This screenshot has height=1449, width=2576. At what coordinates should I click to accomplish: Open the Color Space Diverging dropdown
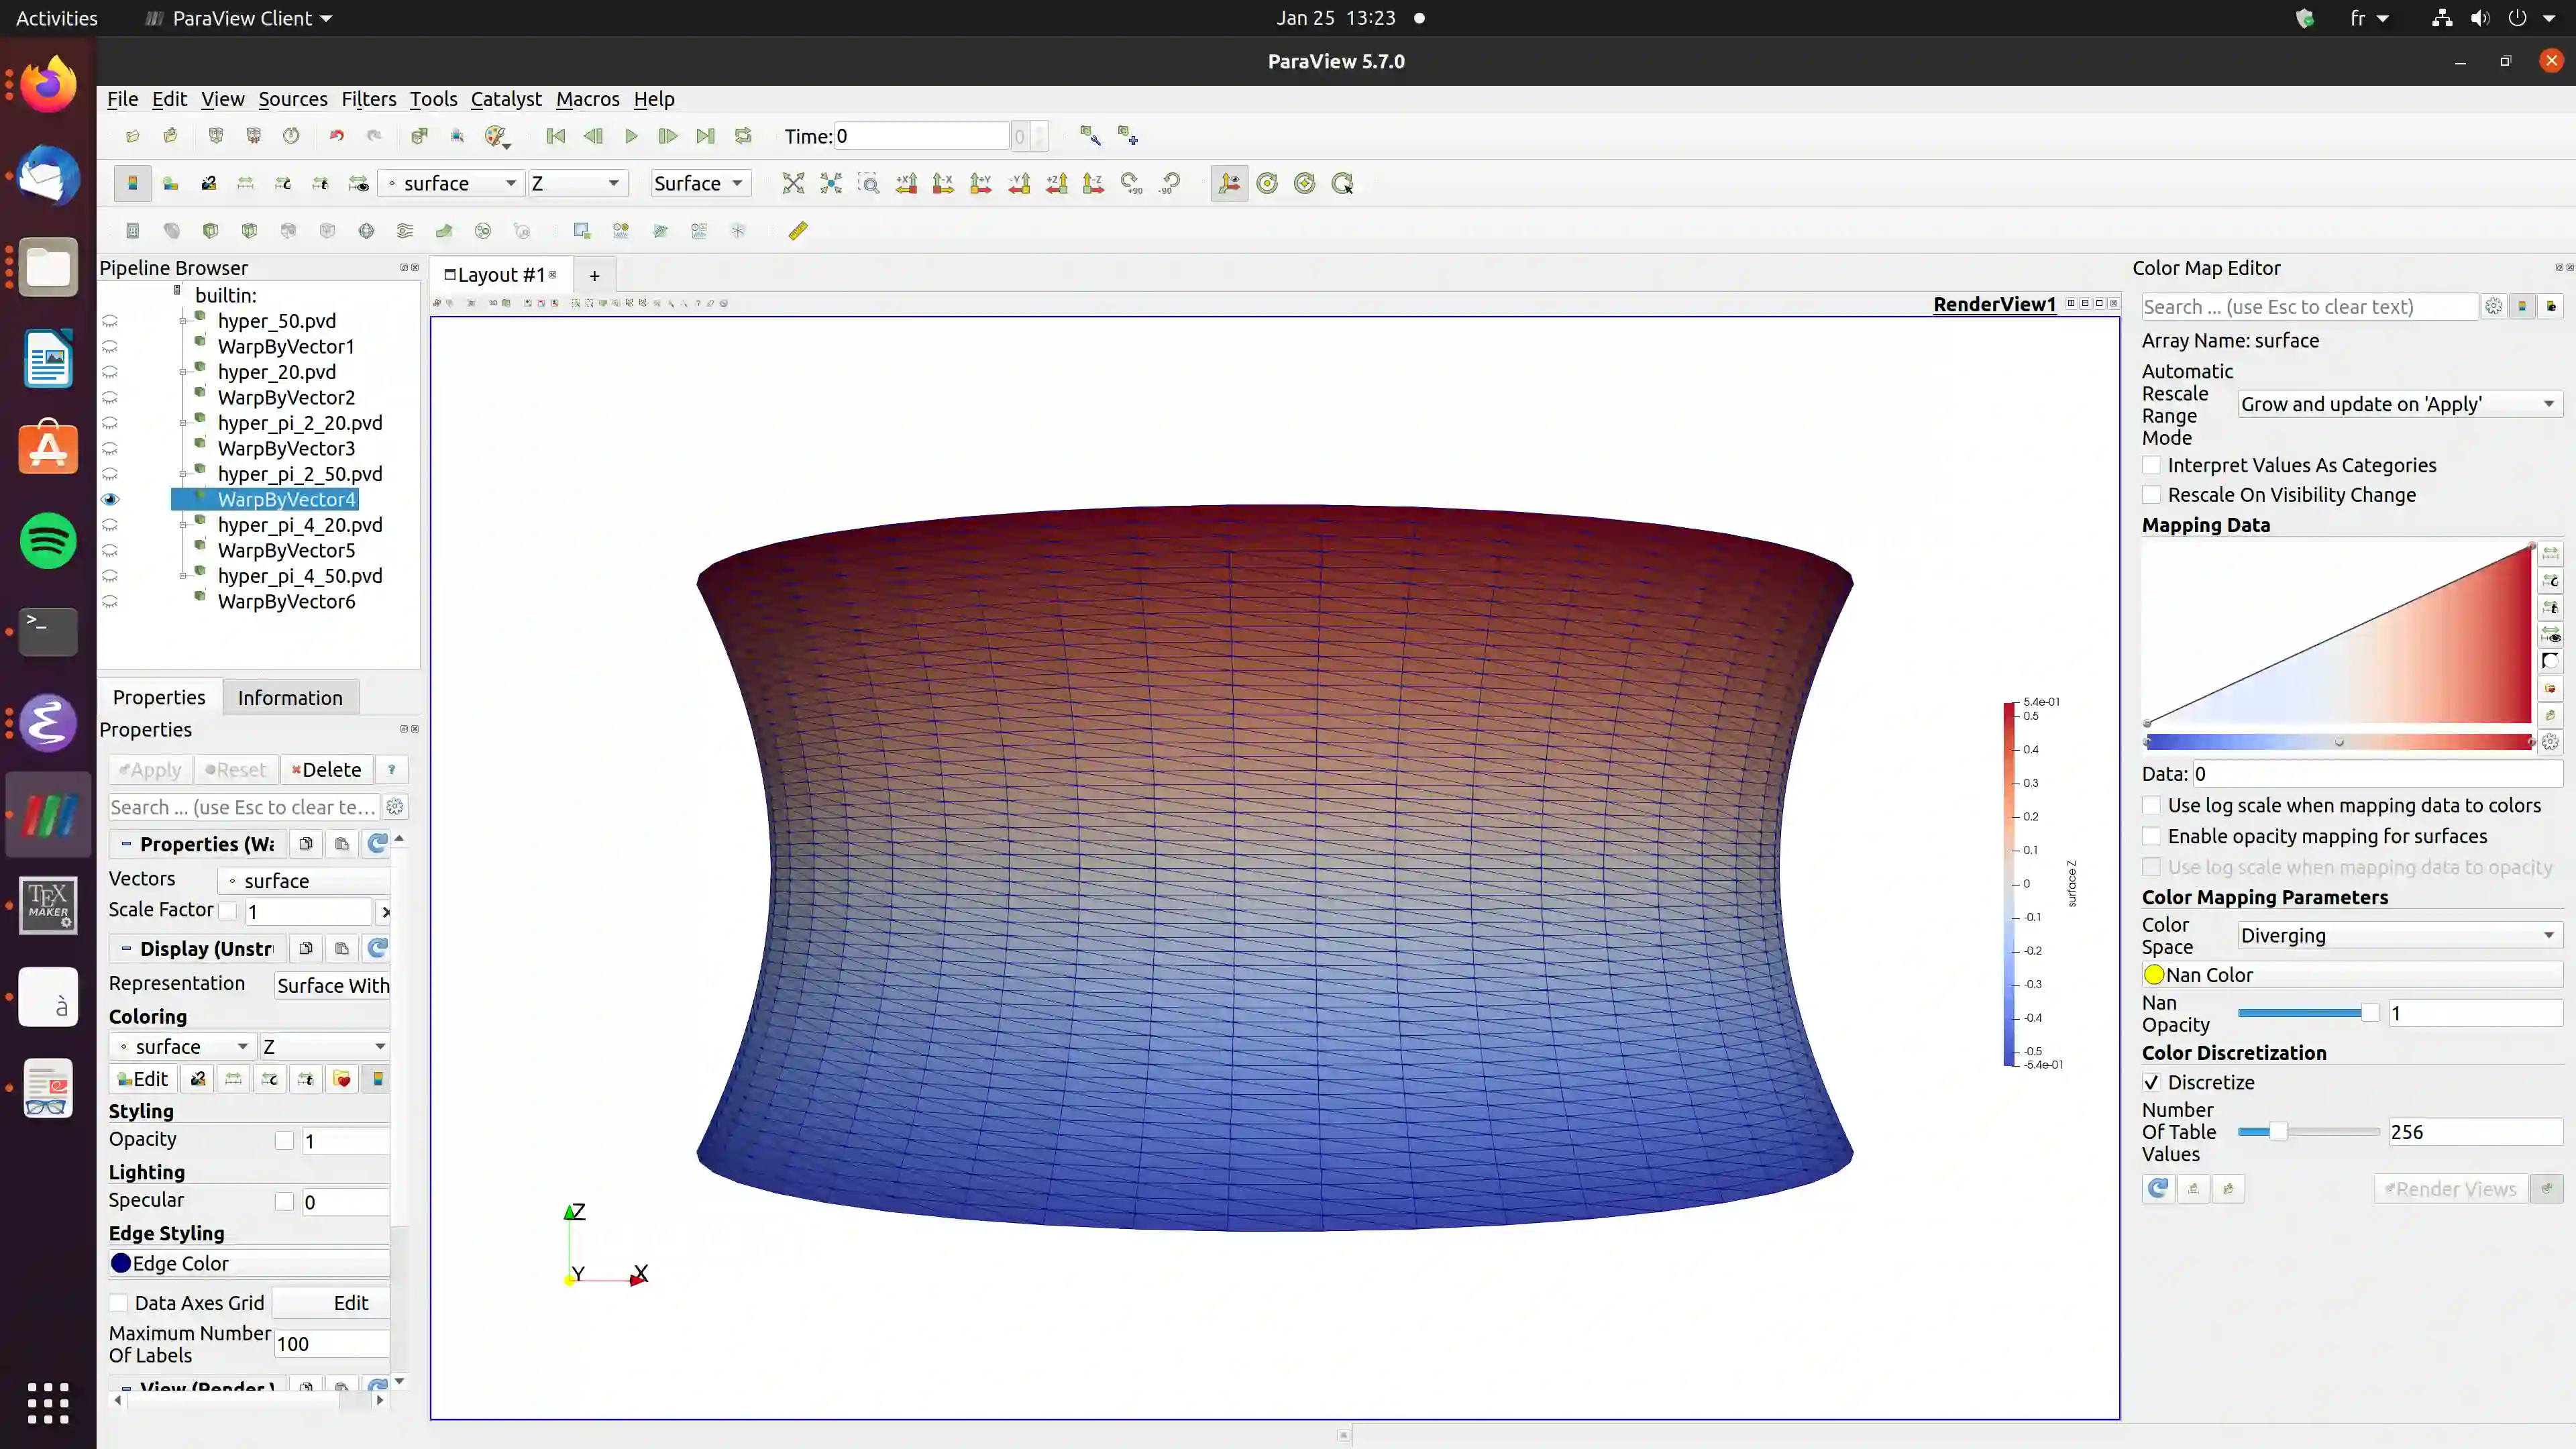click(2398, 936)
